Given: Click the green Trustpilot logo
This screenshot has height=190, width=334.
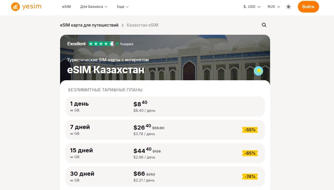Looking at the screenshot, I should [x=125, y=44].
